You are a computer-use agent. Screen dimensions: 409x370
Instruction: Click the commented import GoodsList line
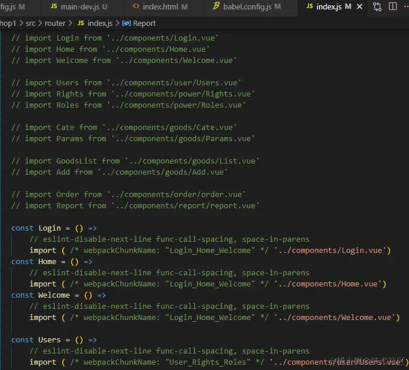click(135, 161)
